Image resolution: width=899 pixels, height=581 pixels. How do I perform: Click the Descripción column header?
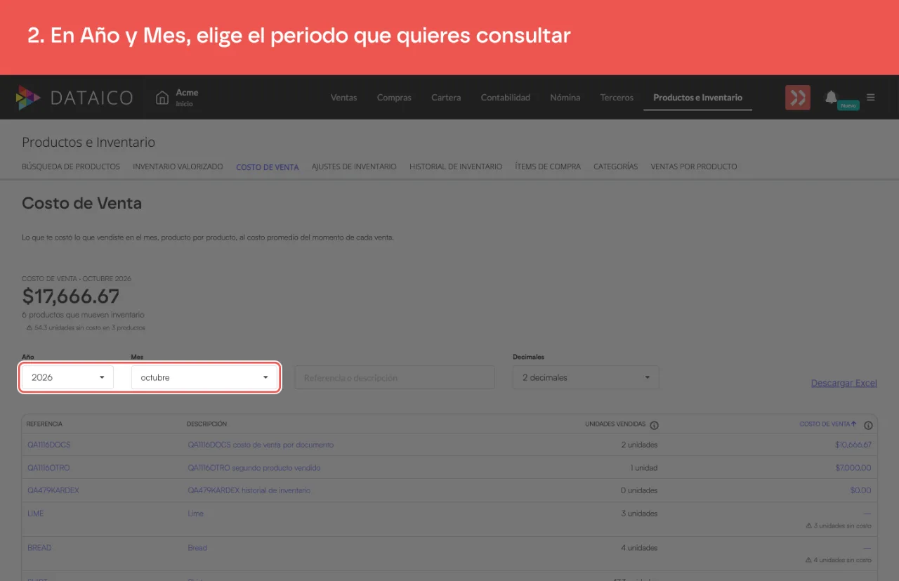[207, 424]
